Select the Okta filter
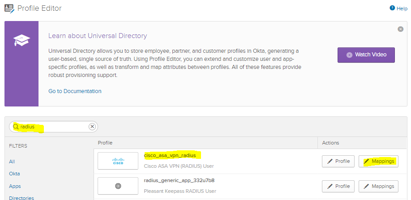 [14, 174]
